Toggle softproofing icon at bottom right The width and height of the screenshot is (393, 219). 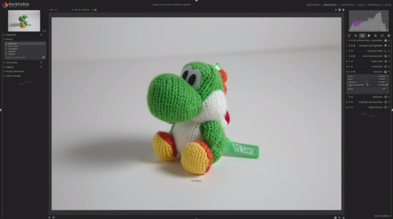coord(339,218)
